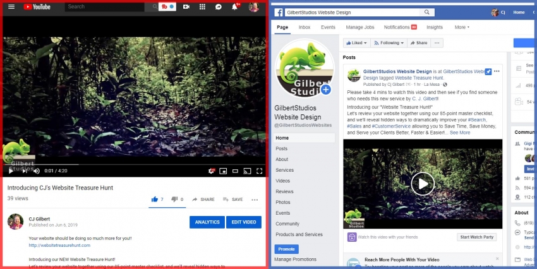Click the Edit Video button
Image resolution: width=537 pixels, height=269 pixels.
(244, 222)
